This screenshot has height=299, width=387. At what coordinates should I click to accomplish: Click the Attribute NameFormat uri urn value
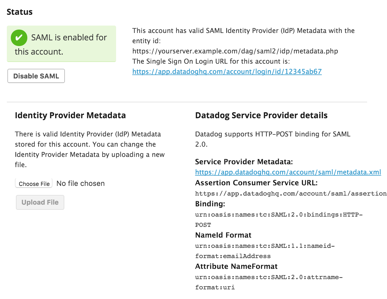[x=269, y=277]
